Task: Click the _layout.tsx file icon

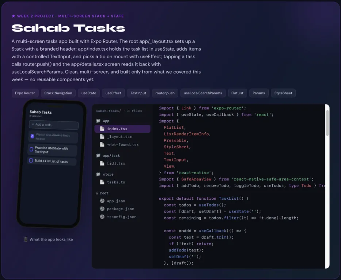Action: 102,137
